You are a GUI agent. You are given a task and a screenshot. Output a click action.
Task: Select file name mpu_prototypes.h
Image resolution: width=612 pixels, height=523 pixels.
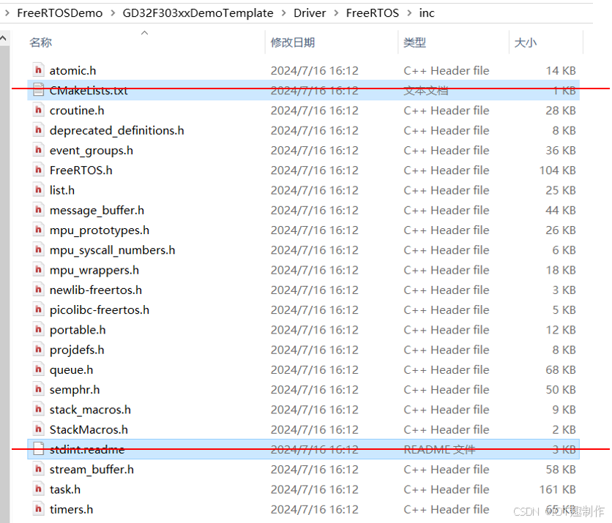pos(100,230)
